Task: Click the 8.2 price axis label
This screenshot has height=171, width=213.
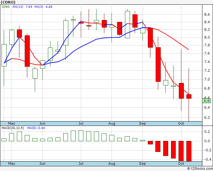Action: [x=207, y=30]
